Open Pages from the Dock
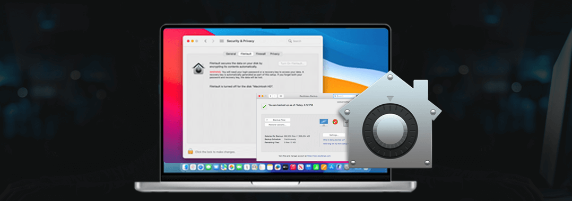The width and height of the screenshot is (572, 201). point(324,167)
